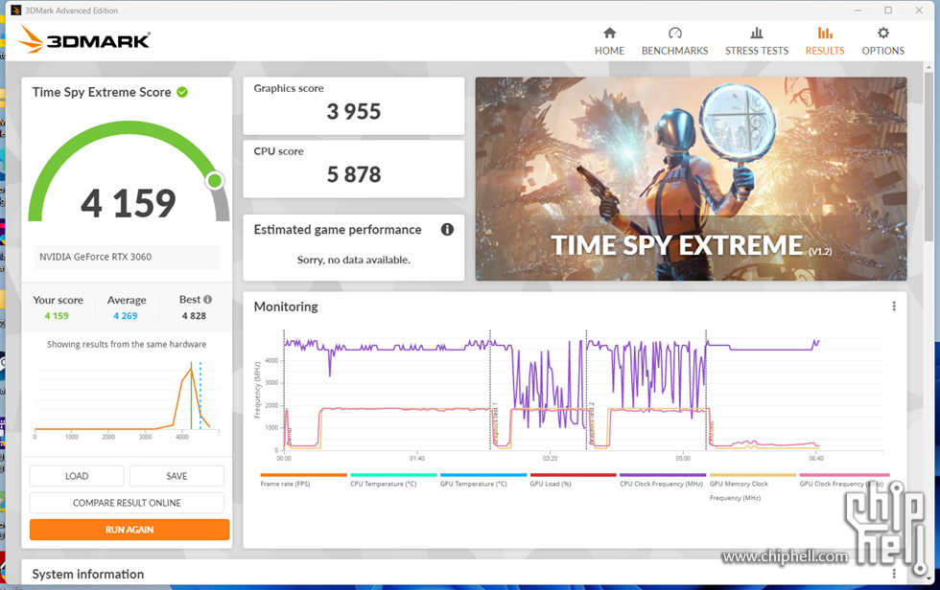Minimize the 3DMark window
940x590 pixels.
click(858, 11)
